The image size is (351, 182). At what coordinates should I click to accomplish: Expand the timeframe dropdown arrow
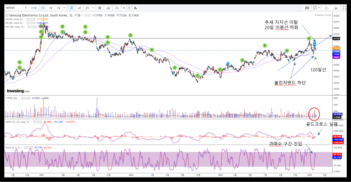tap(64, 8)
